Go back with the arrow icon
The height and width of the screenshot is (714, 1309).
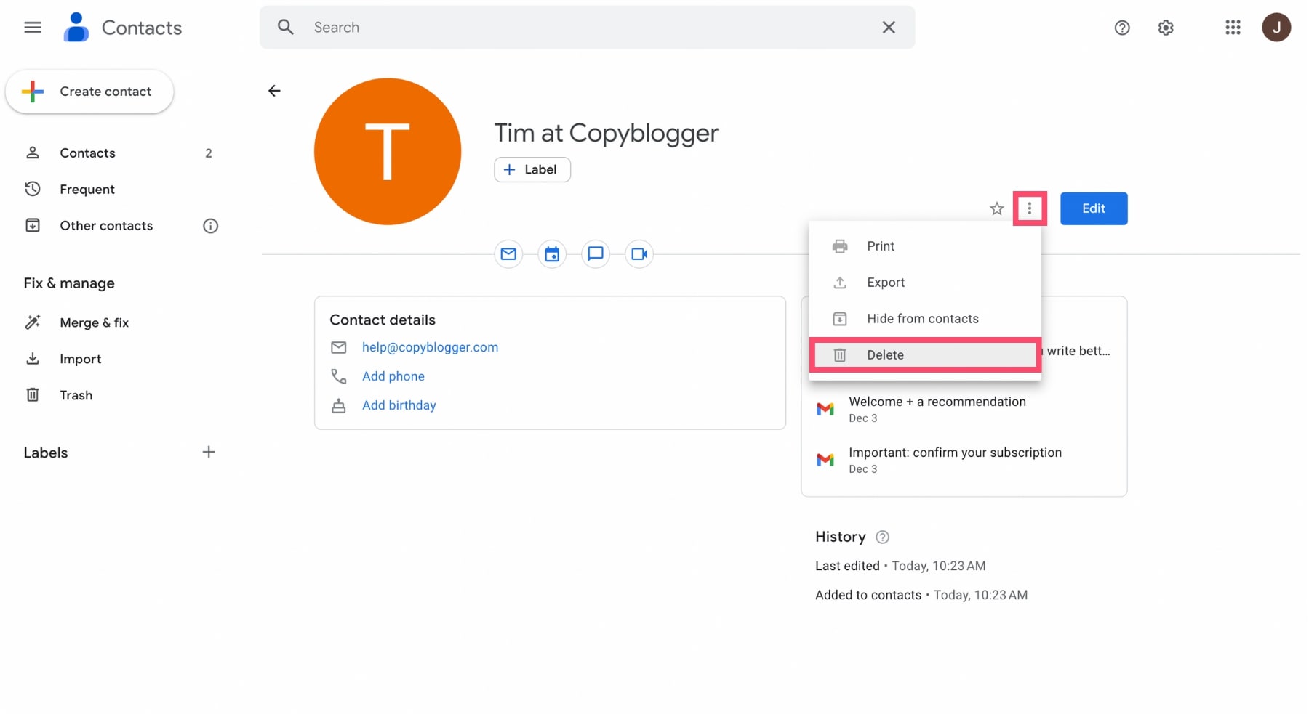pyautogui.click(x=274, y=91)
